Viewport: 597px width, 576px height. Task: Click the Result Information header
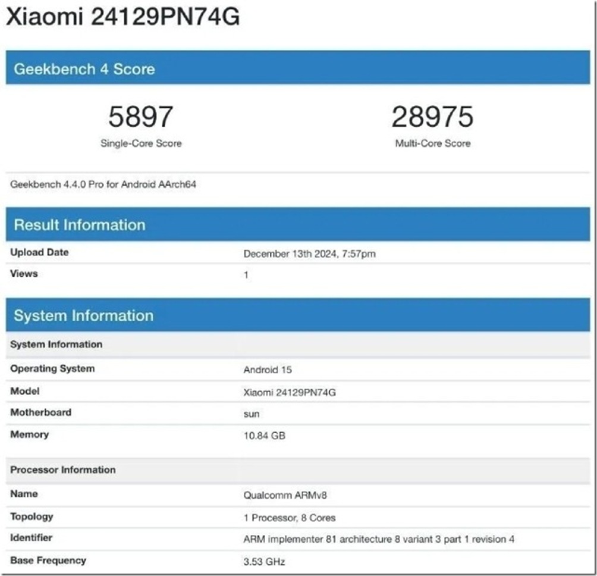click(x=298, y=224)
